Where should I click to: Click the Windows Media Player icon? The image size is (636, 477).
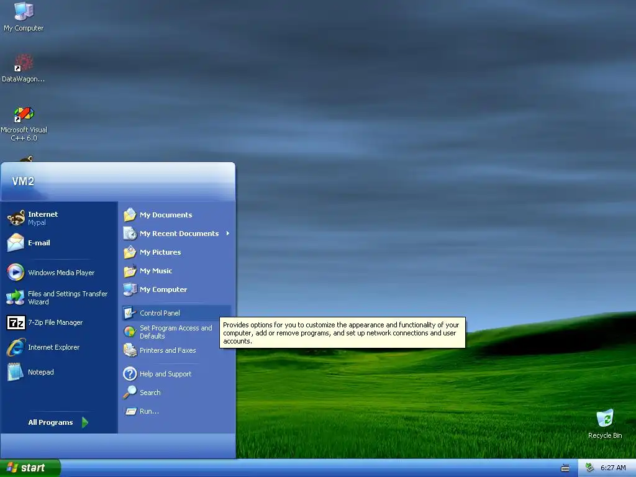point(16,273)
